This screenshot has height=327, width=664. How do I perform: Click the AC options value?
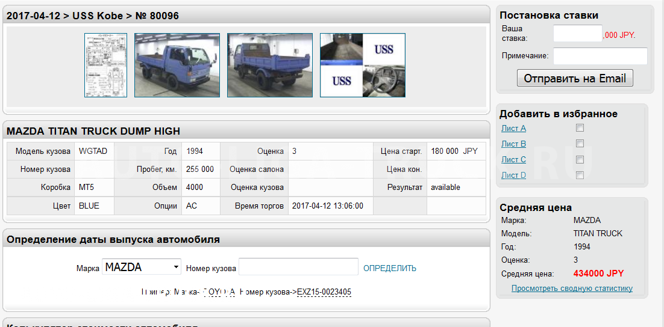click(x=192, y=206)
